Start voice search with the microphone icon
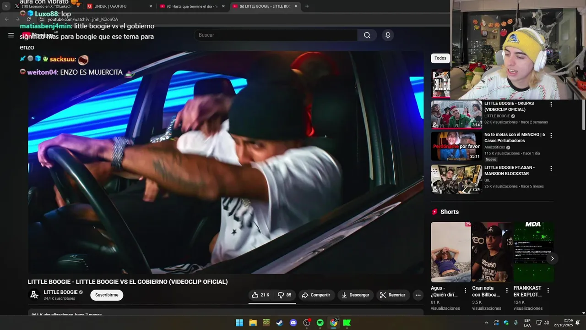 [x=388, y=35]
